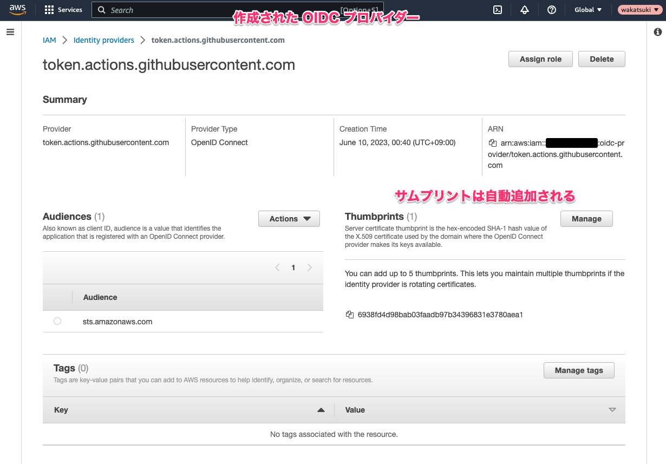This screenshot has height=464, width=666.
Task: Open CloudShell from the top bar
Action: (x=497, y=10)
